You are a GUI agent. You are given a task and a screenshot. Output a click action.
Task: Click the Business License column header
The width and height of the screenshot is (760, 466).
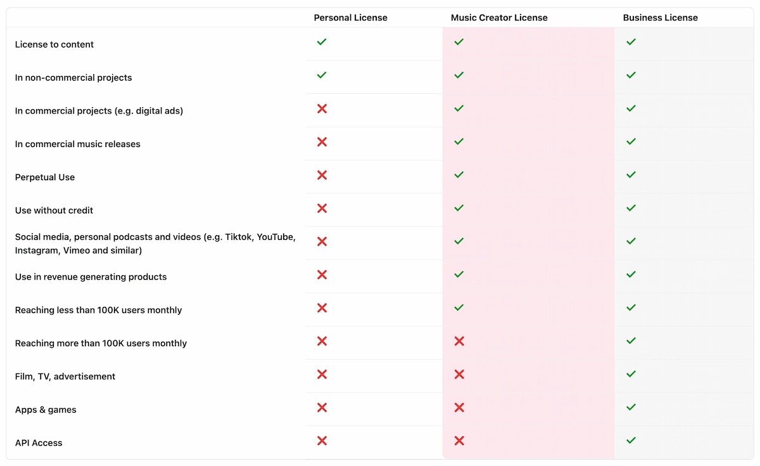coord(661,18)
